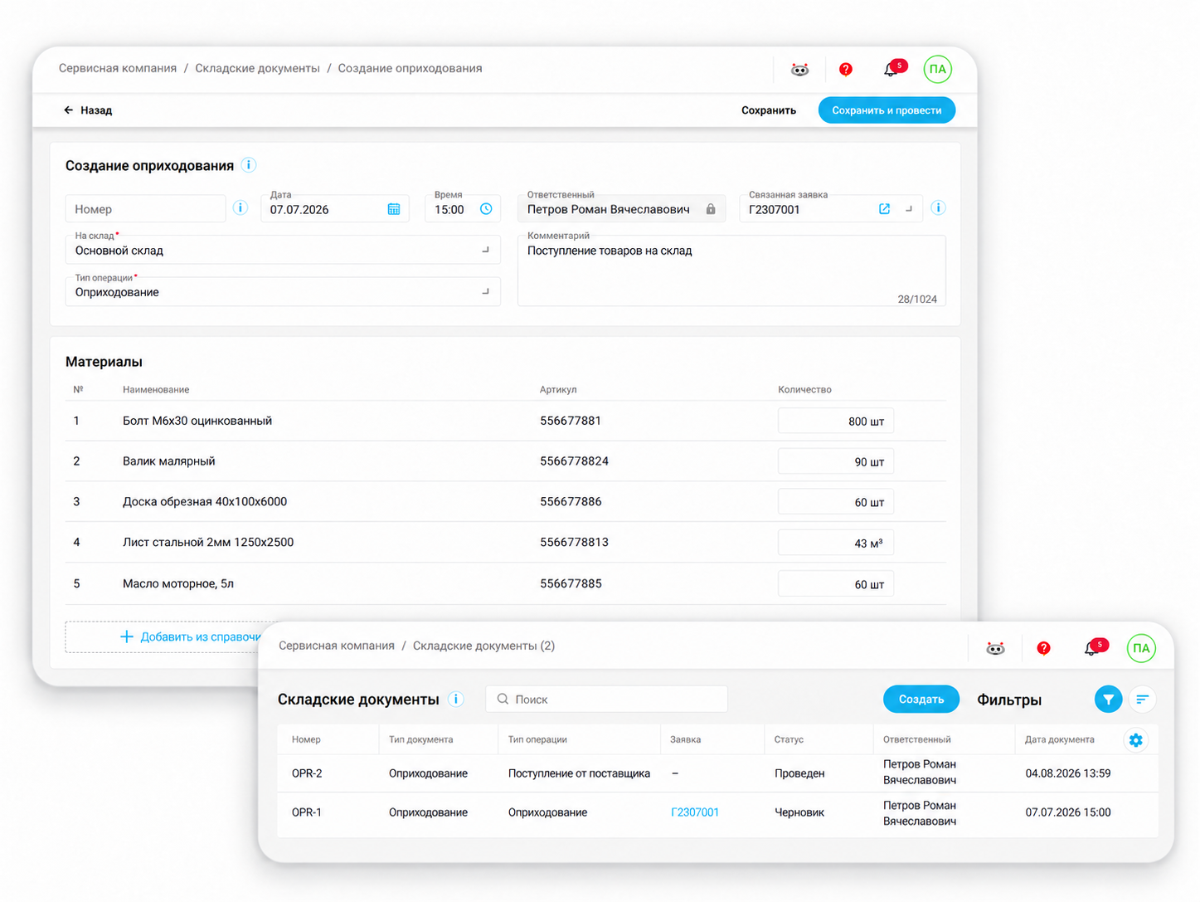Viewport: 1200px width, 902px height.
Task: Expand the На склад dropdown
Action: coord(486,250)
